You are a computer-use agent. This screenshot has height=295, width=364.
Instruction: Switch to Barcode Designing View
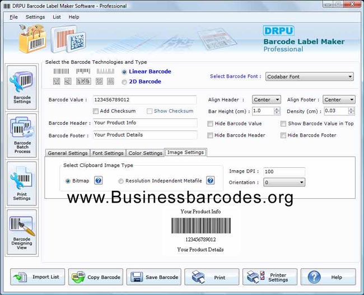coord(22,232)
